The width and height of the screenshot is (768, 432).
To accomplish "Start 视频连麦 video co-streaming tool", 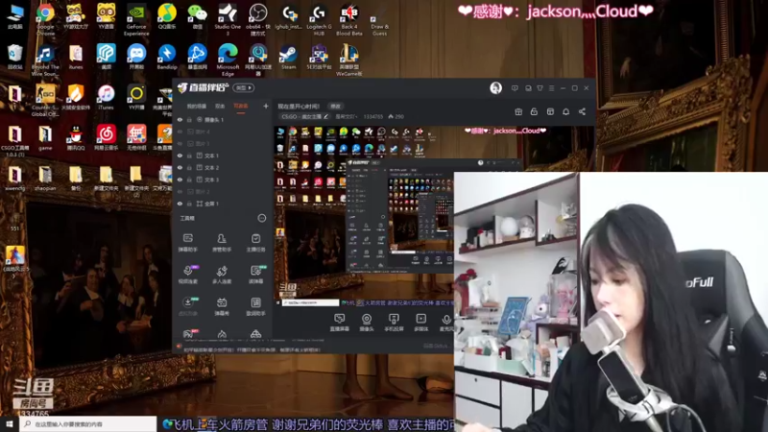I will (x=187, y=275).
